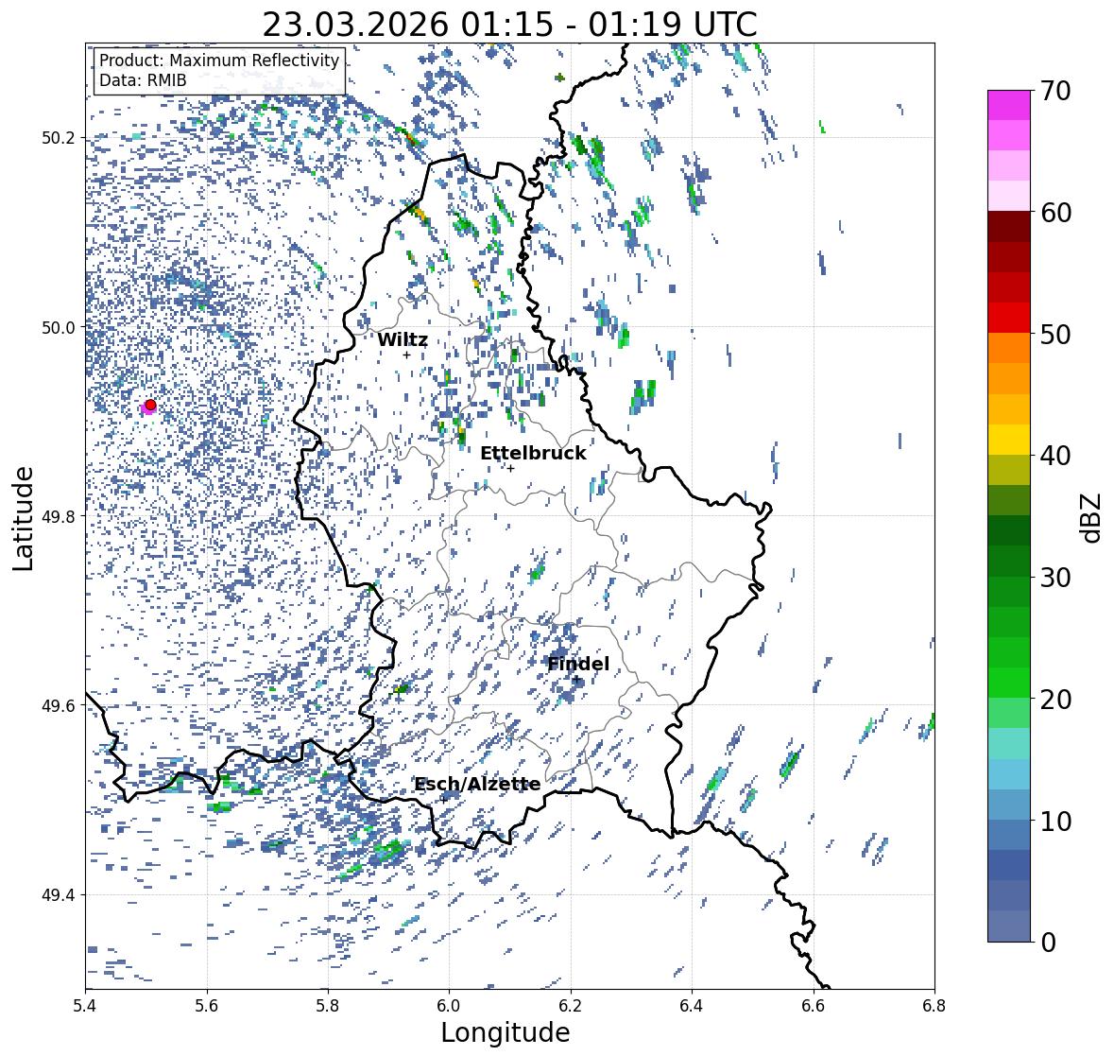Viewport: 1114px width, 1056px height.
Task: Select the Findel city label
Action: 578,664
